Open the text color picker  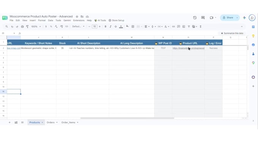tap(121, 27)
